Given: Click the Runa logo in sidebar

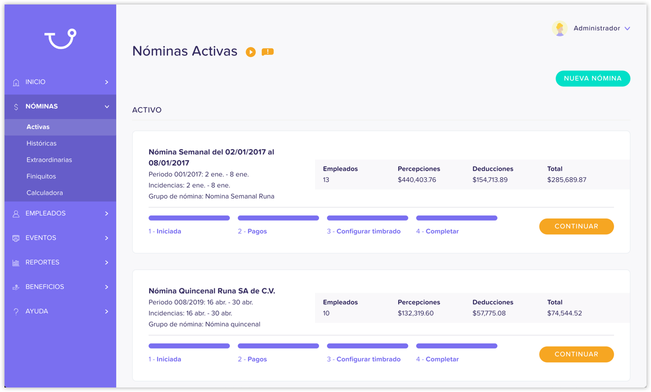Looking at the screenshot, I should [x=60, y=39].
